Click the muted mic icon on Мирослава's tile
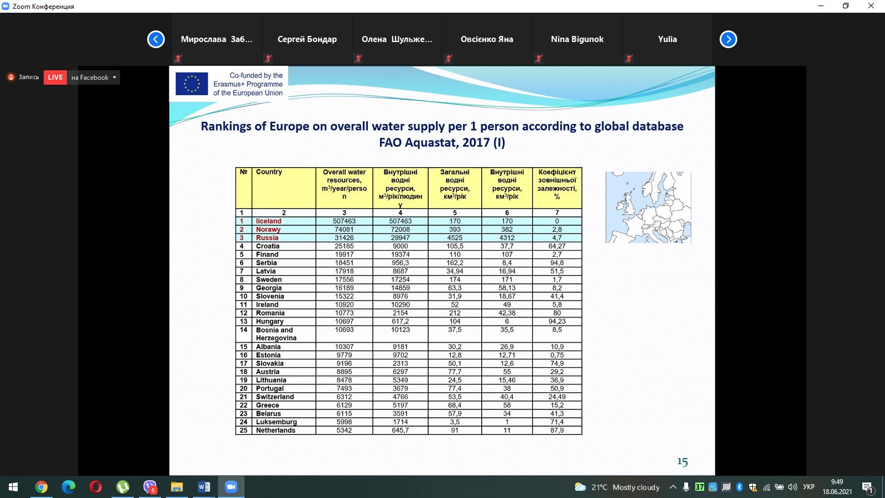The image size is (885, 498). 178,58
